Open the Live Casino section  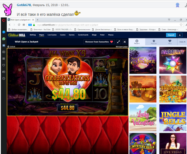coord(52,35)
